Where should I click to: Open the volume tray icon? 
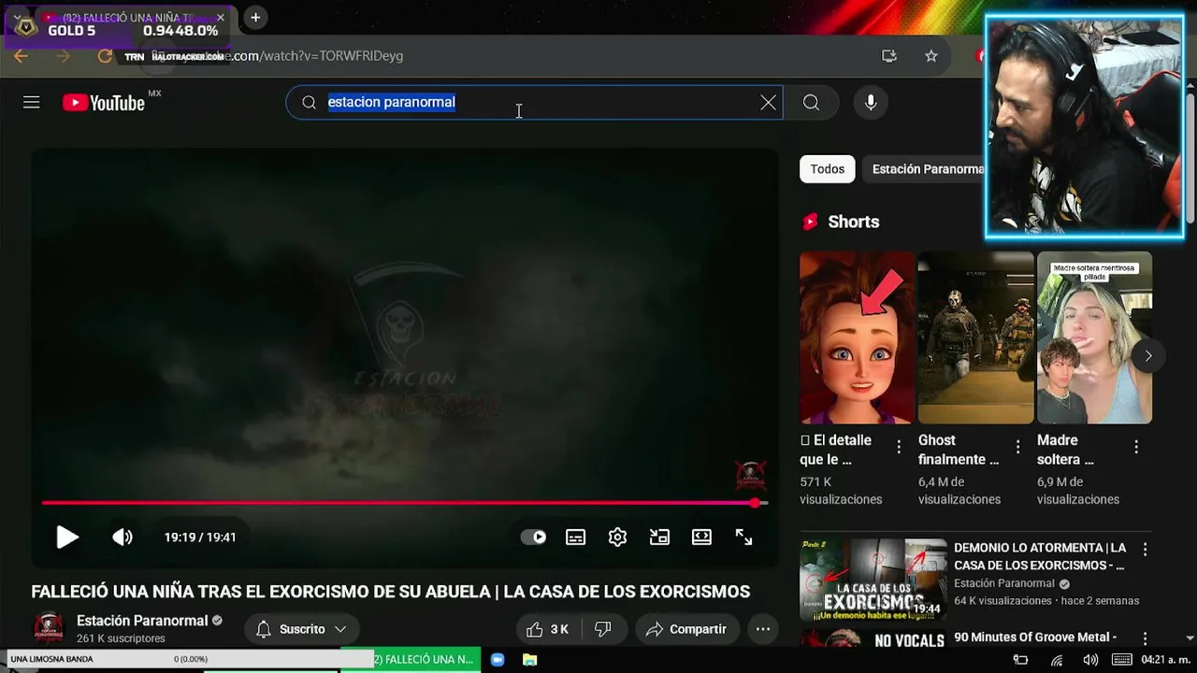(1090, 660)
